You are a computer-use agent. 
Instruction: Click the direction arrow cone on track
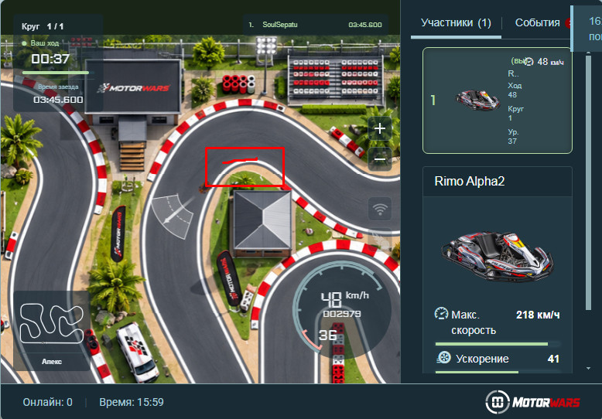click(173, 216)
